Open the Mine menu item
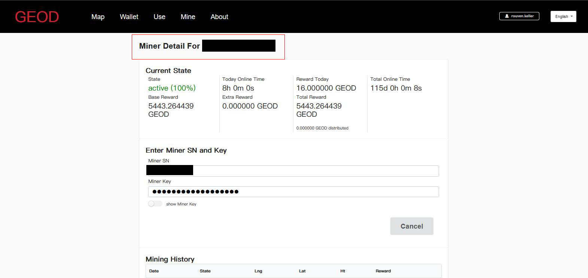The width and height of the screenshot is (588, 278). click(188, 17)
